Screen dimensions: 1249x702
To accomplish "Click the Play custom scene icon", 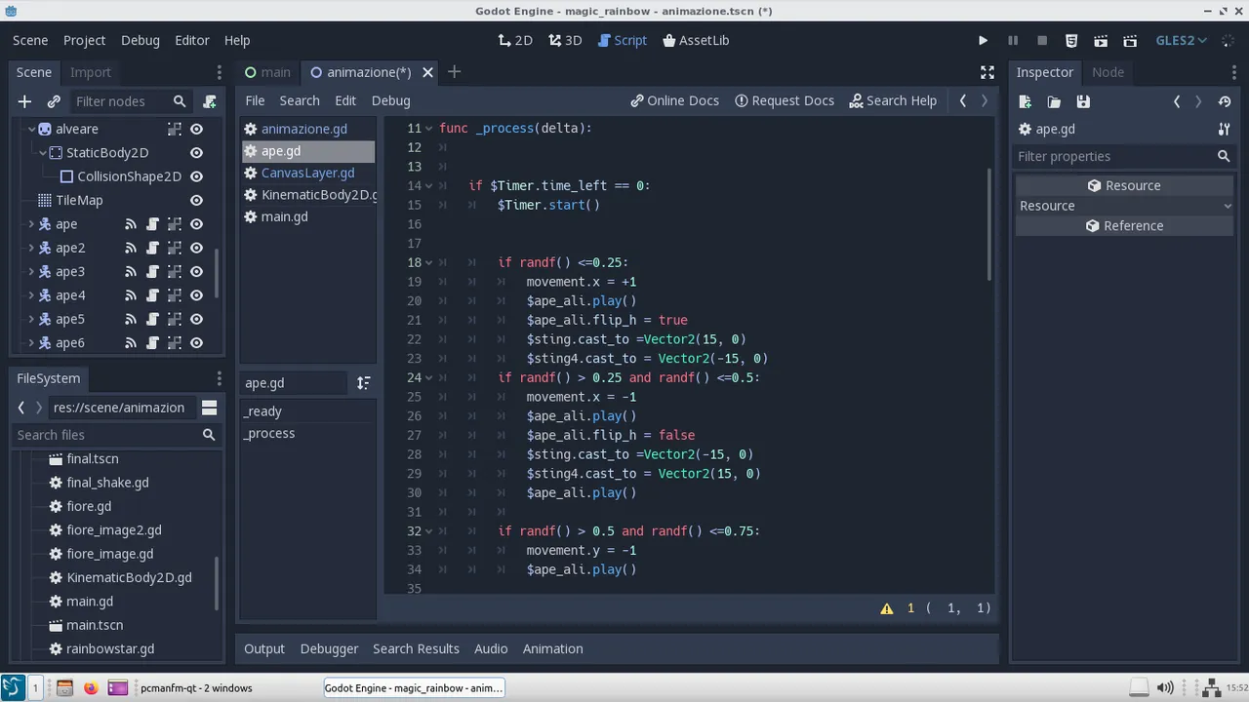I will point(1130,41).
